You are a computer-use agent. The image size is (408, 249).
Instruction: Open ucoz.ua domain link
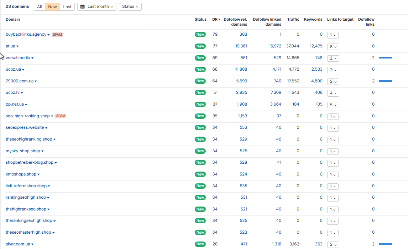coord(13,69)
